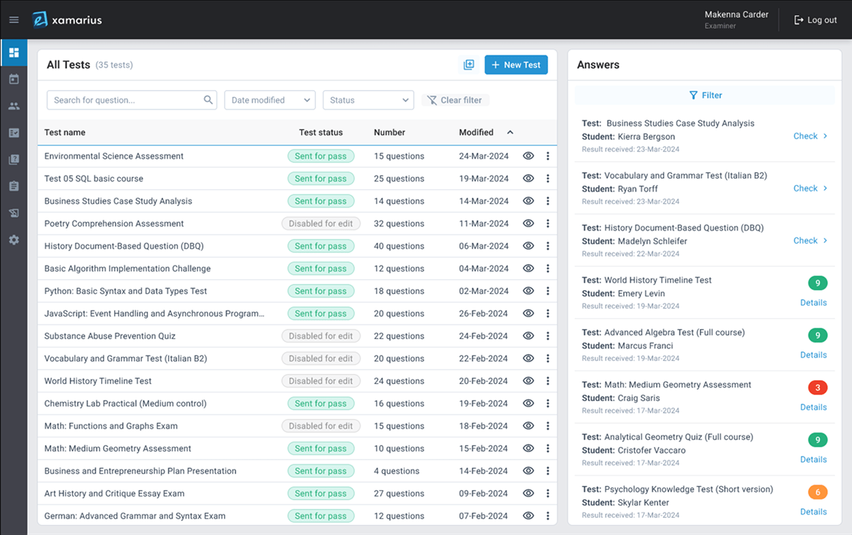852x535 pixels.
Task: Click the duplicate test icon beside New Test
Action: click(x=468, y=64)
